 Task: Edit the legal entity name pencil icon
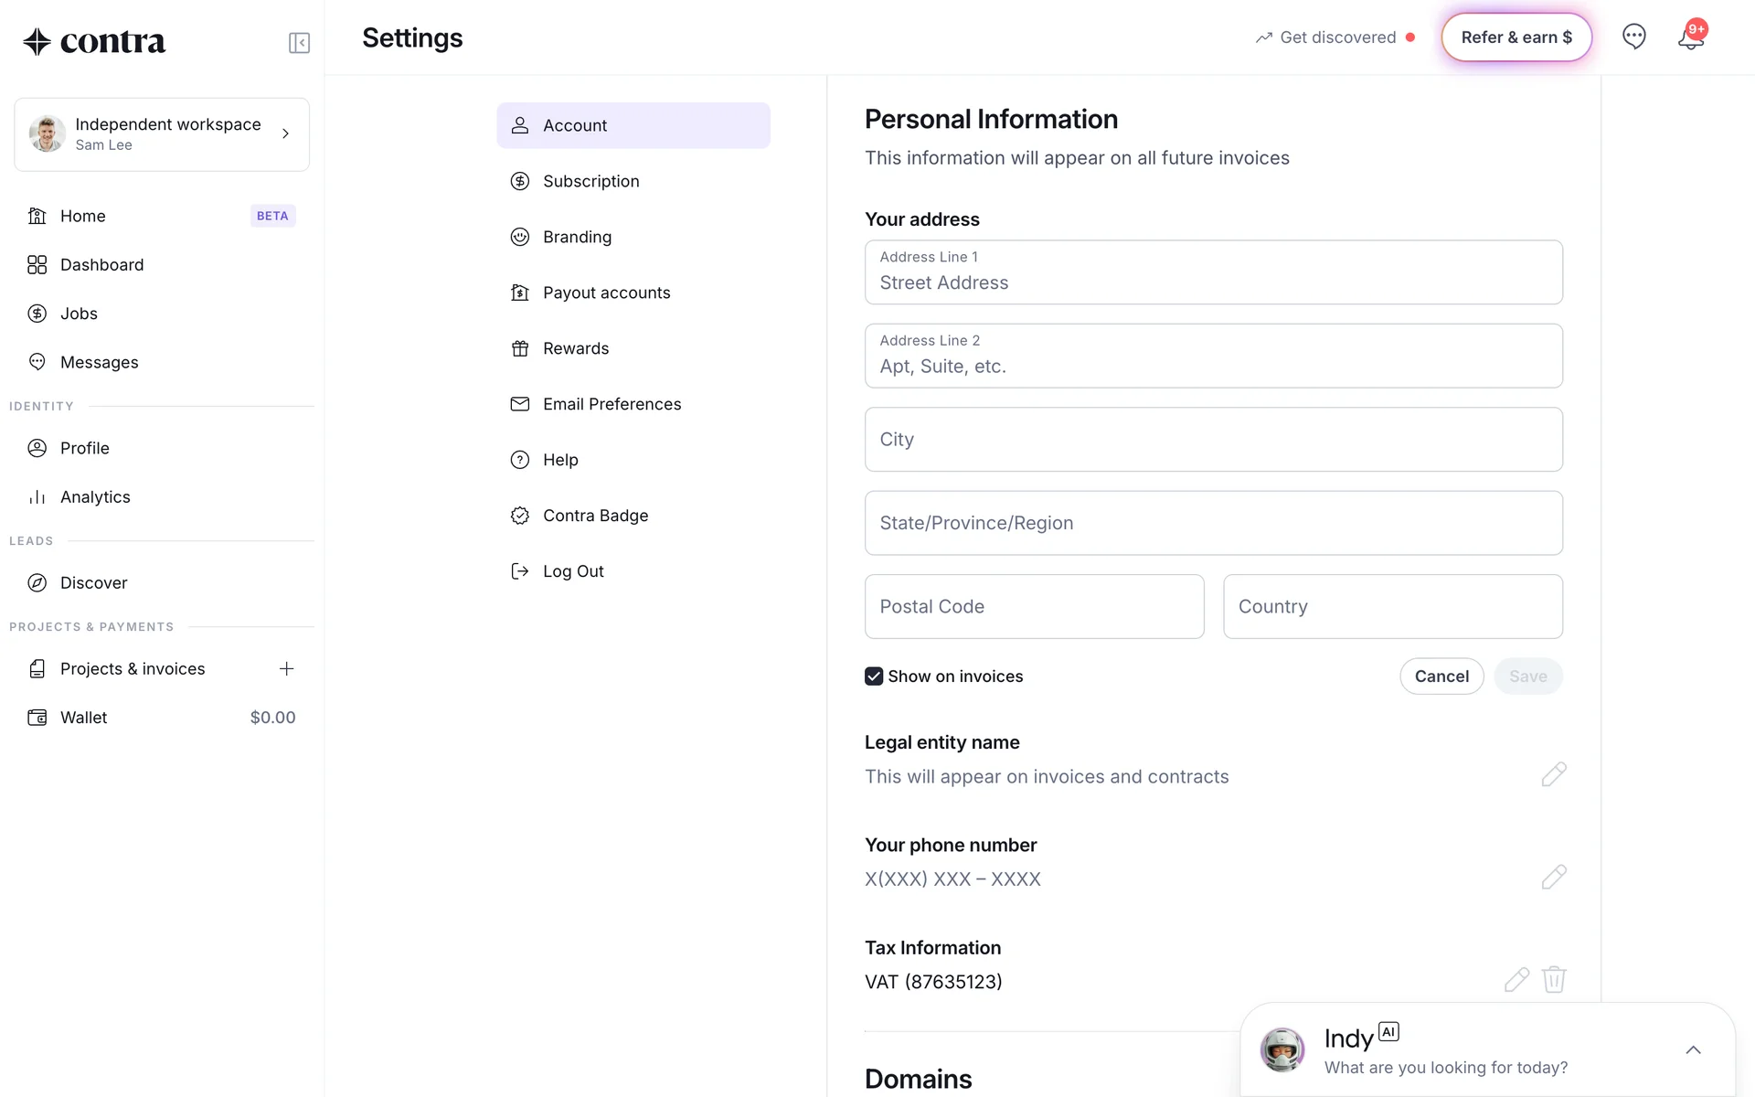coord(1553,774)
